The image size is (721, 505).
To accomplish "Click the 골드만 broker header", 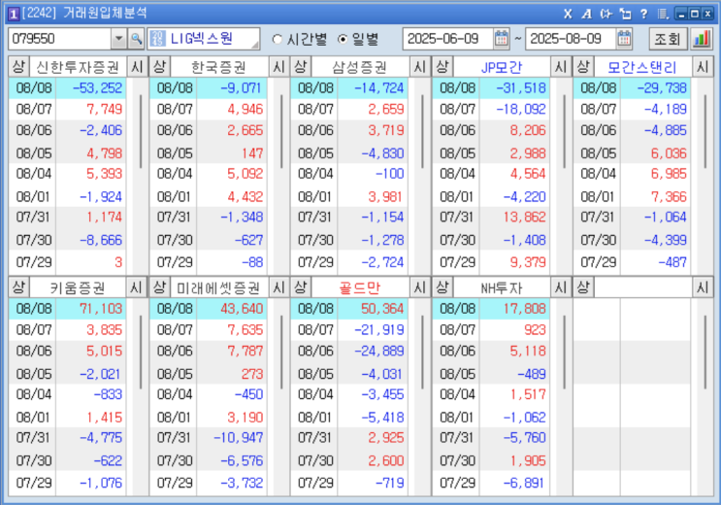I will pyautogui.click(x=360, y=287).
